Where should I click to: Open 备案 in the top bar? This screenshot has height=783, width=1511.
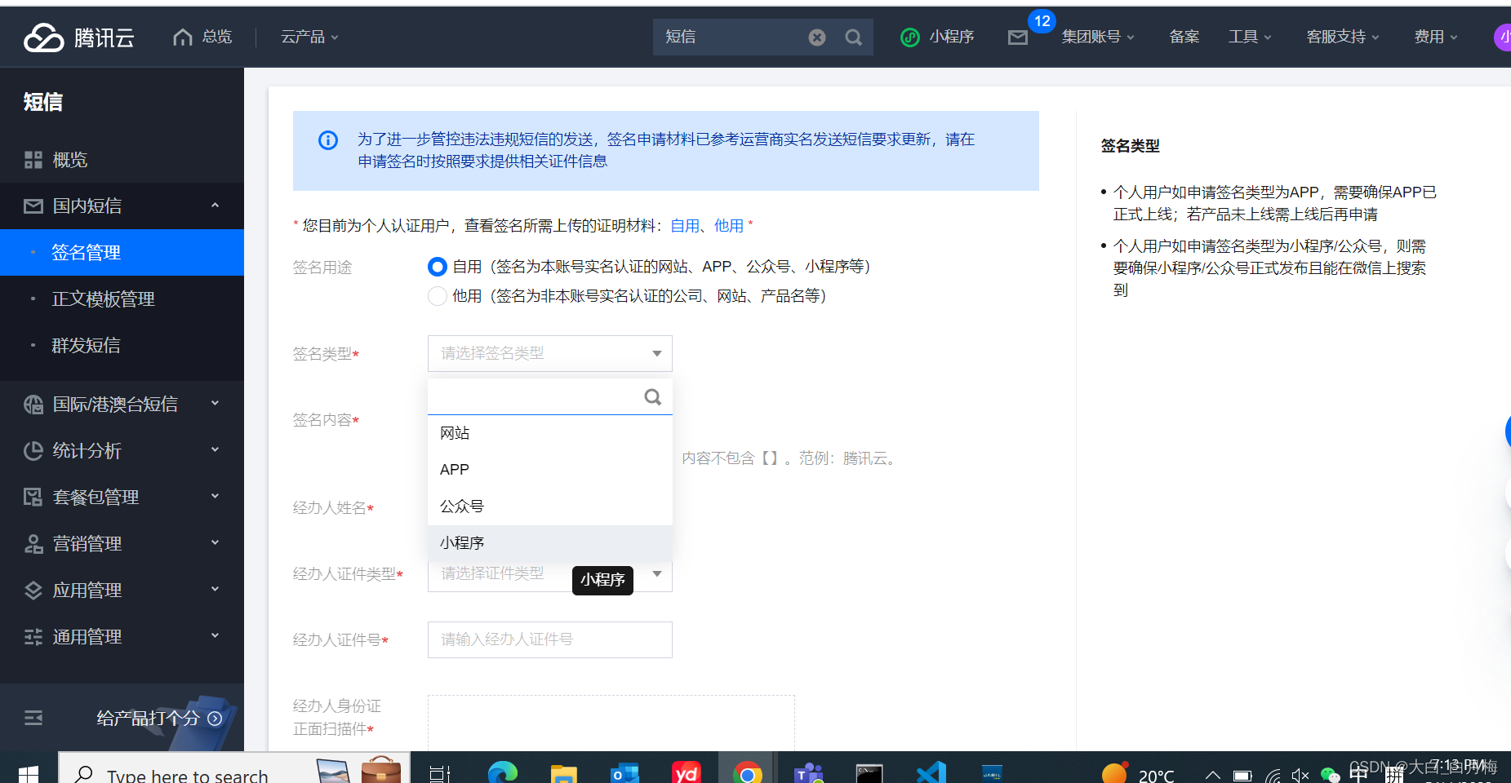pos(1184,37)
